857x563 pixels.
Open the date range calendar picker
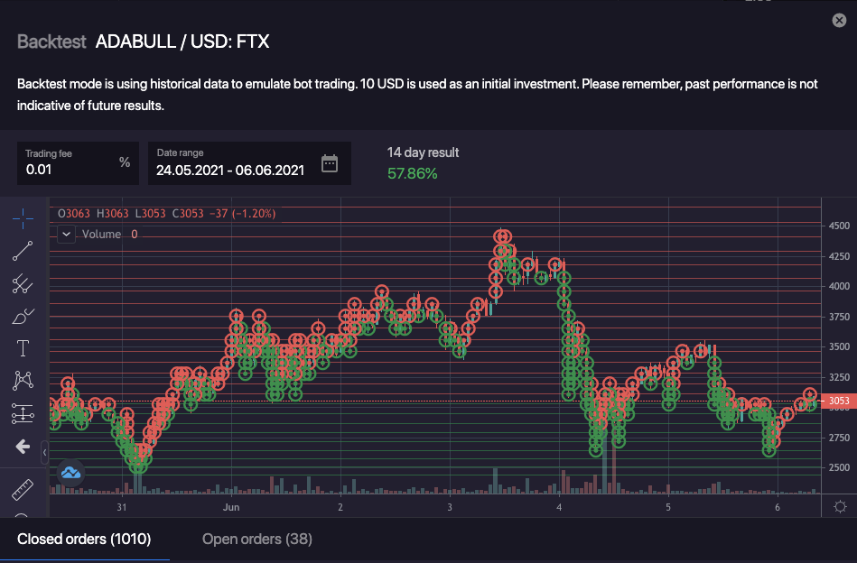(330, 163)
